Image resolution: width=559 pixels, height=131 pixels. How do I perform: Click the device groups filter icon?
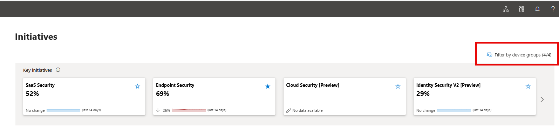coord(490,55)
